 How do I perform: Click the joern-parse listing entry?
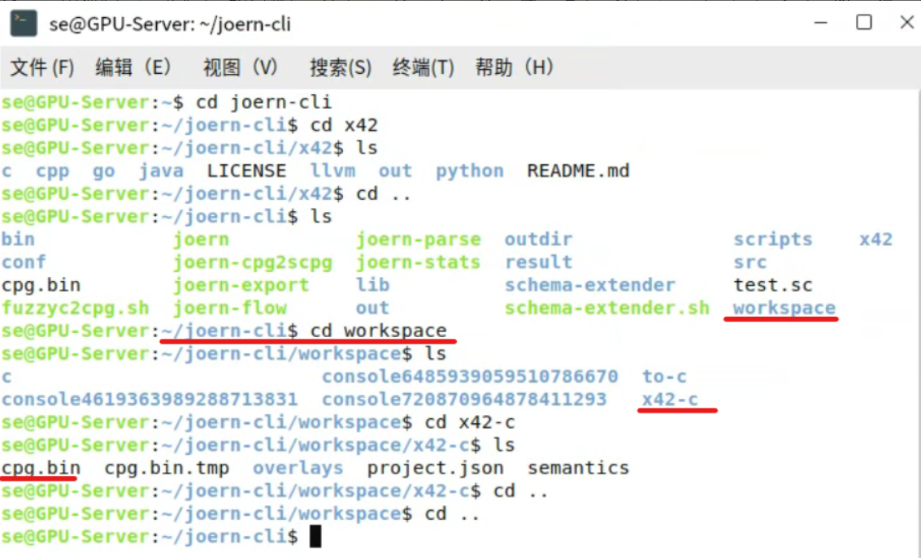click(x=419, y=239)
